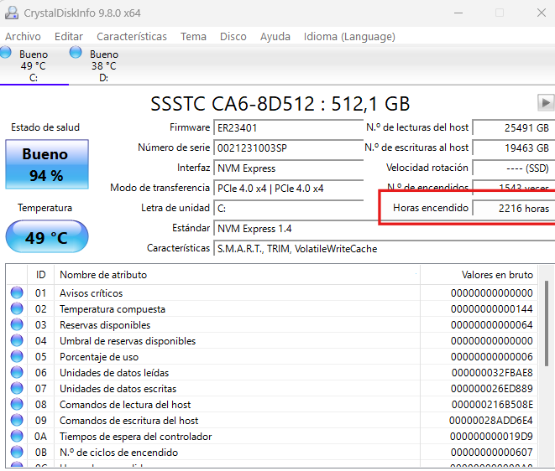The image size is (555, 471).
Task: Click the Características field S.M.A.R.T., TRIM
Action: coord(384,248)
